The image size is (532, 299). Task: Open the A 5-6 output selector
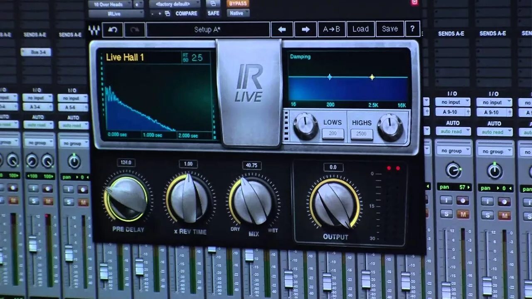click(73, 108)
